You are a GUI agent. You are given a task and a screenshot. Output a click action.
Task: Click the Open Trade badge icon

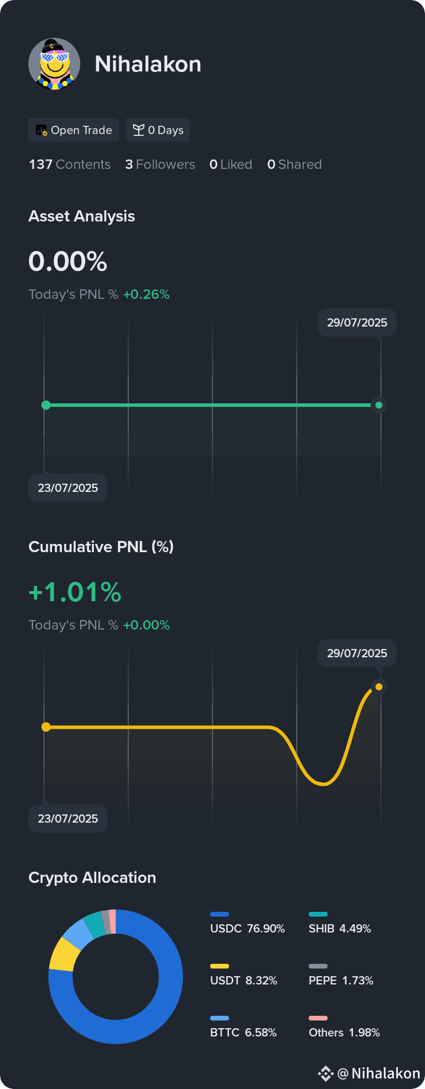tap(41, 130)
